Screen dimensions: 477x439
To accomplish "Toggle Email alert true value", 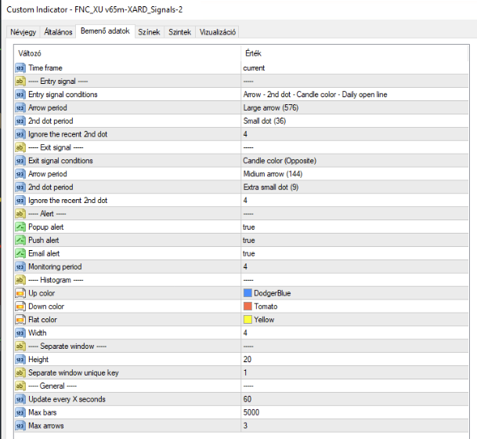I will [249, 254].
